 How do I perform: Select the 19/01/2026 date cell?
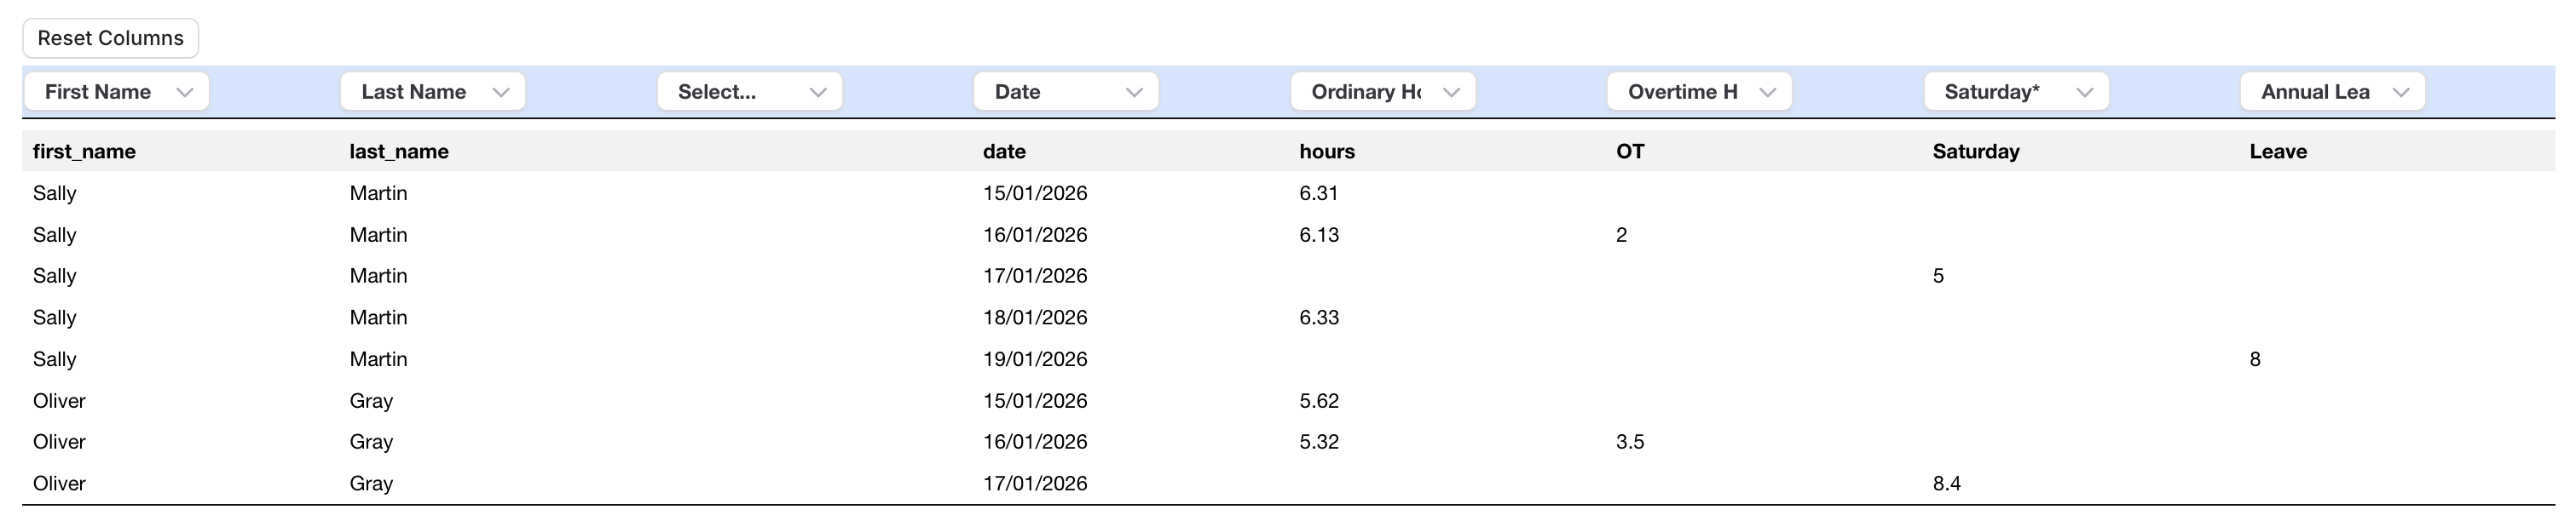[1035, 359]
